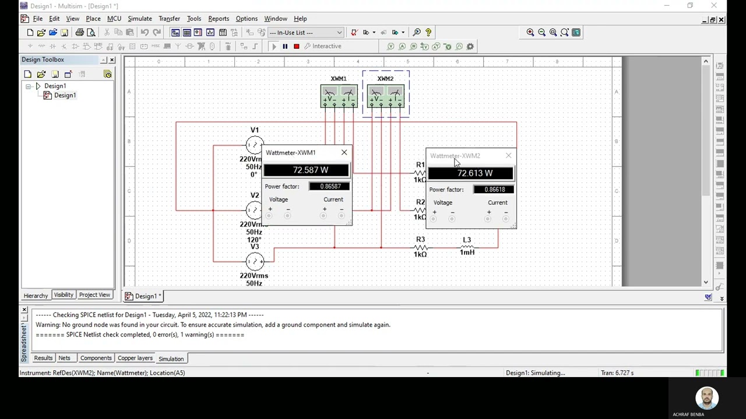
Task: Select the Multimeter from the instruments toolbar
Action: (x=720, y=65)
